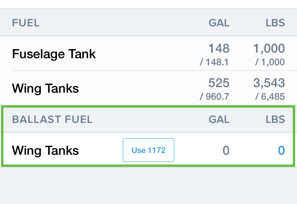Select the Fuselage Tank row

tap(54, 54)
